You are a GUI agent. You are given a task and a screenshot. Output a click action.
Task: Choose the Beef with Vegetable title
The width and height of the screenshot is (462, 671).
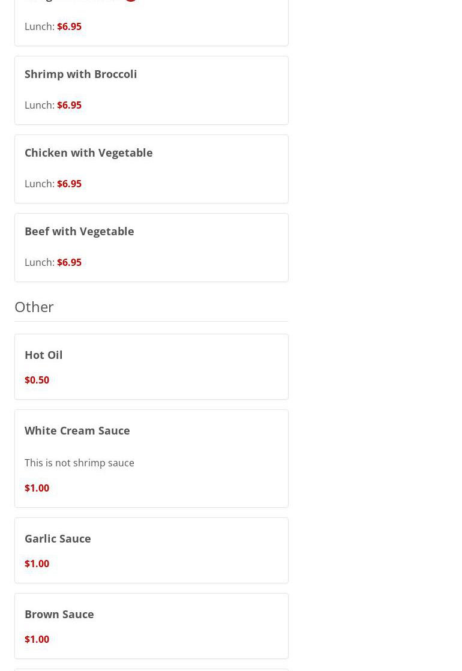pos(79,231)
